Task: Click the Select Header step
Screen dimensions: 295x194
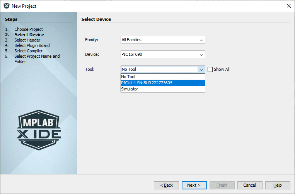Action: [27, 40]
